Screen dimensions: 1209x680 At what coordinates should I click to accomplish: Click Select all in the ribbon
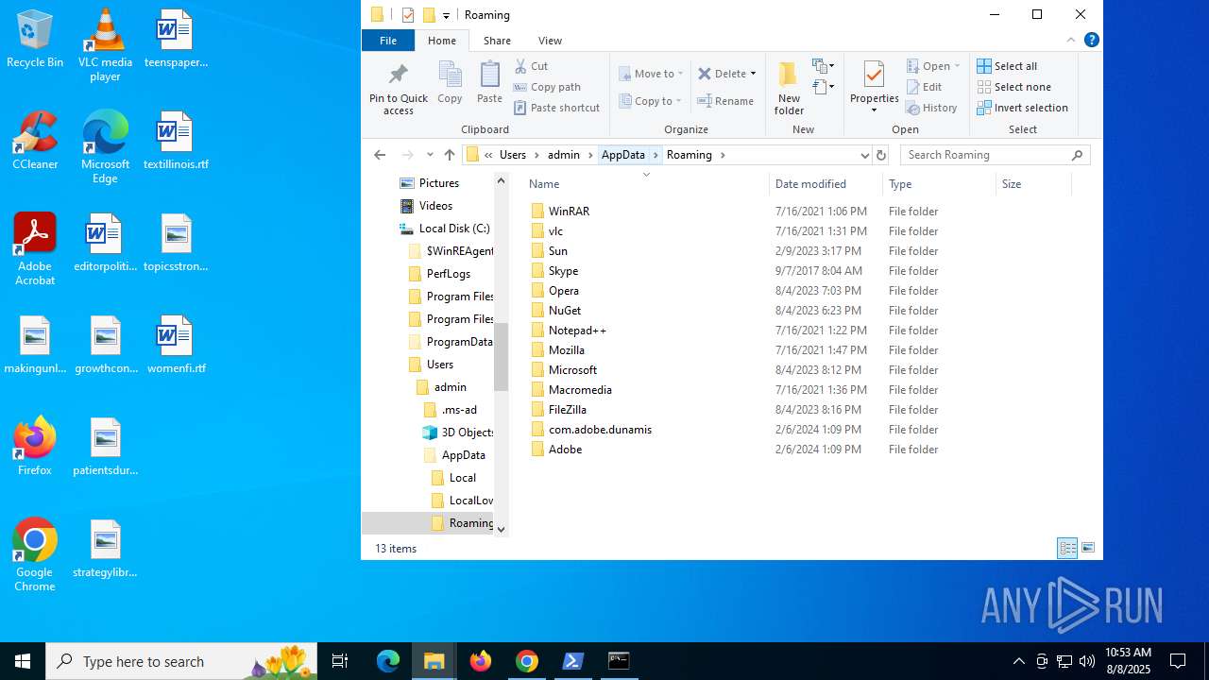1007,66
